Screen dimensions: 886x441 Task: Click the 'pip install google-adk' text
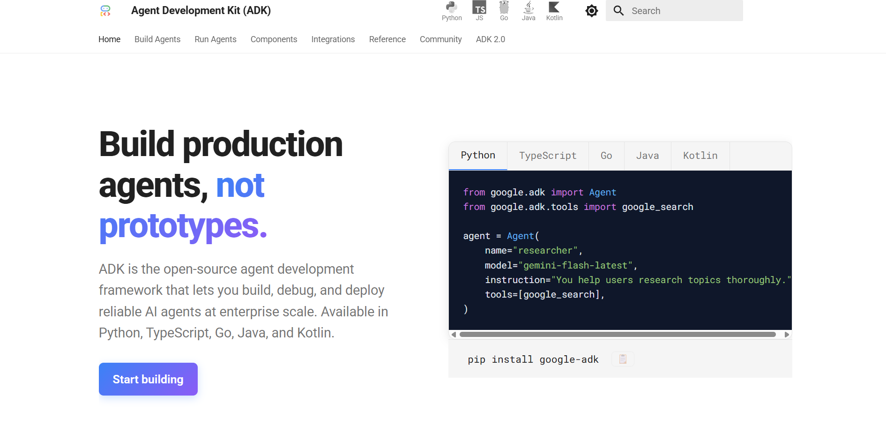point(533,359)
